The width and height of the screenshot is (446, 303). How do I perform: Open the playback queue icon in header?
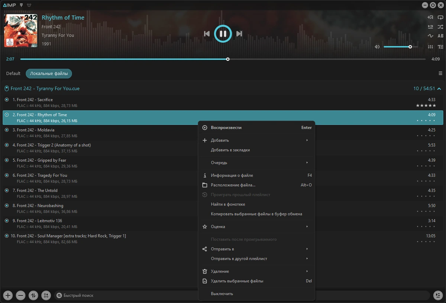coord(430,27)
